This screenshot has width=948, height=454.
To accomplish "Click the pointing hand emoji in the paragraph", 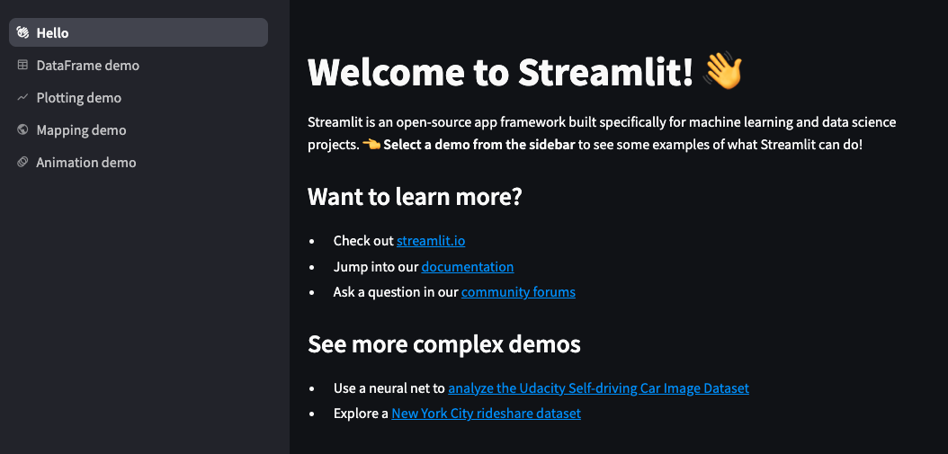I will (x=371, y=146).
